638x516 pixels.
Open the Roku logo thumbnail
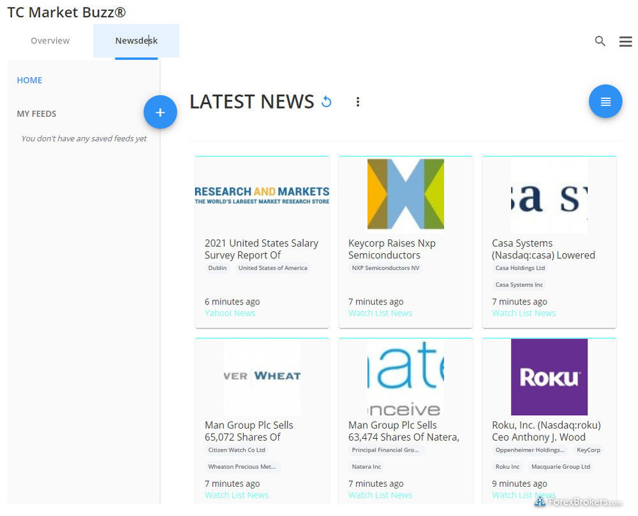[549, 377]
